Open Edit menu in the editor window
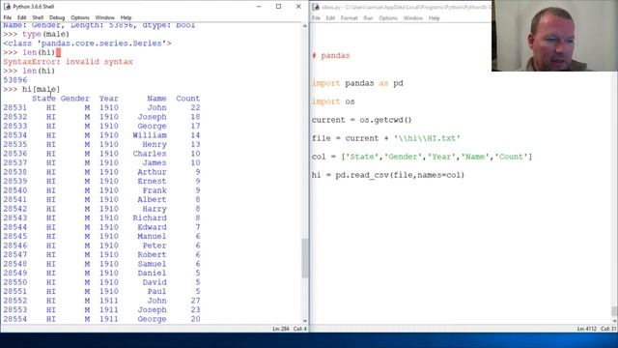 coord(330,18)
